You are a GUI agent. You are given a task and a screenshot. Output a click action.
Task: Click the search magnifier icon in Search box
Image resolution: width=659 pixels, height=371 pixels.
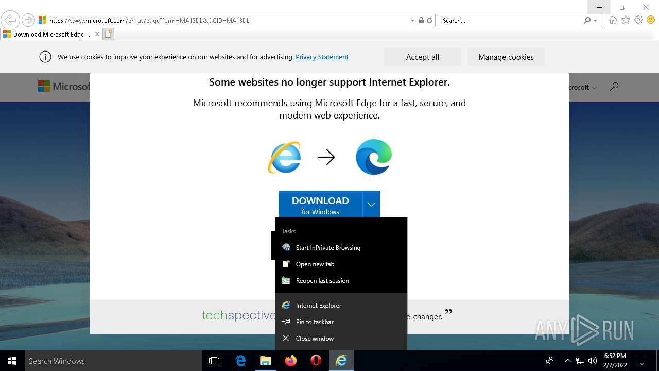click(587, 21)
